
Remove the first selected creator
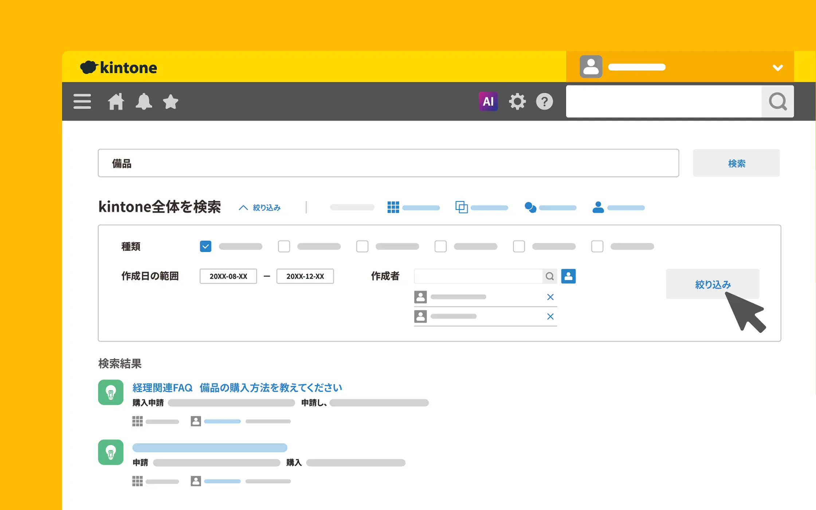click(550, 297)
